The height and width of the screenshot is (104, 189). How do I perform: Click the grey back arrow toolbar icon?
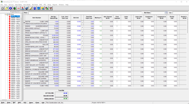[3, 8]
